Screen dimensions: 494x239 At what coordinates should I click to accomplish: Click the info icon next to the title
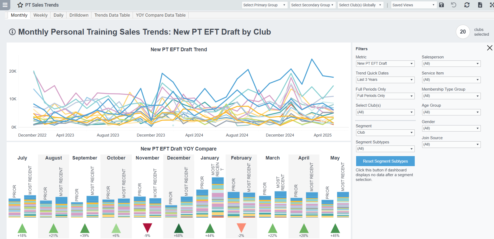(x=12, y=32)
